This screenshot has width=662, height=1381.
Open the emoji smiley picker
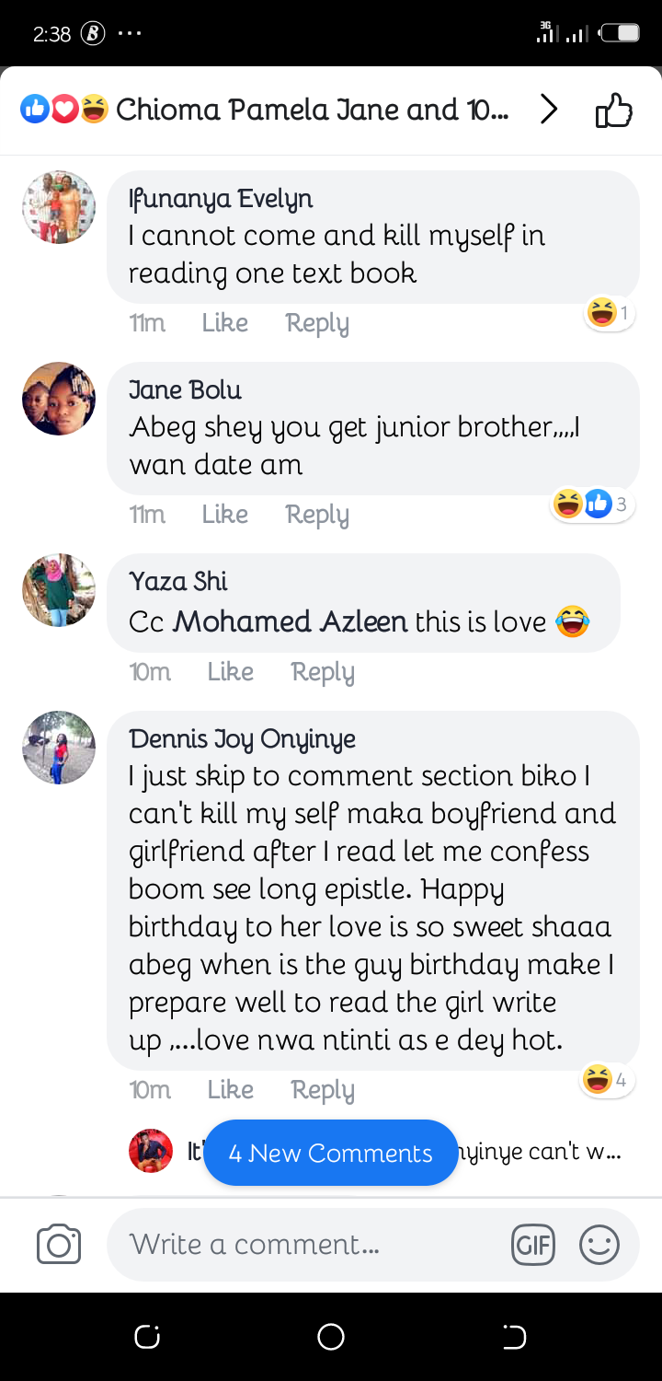tap(599, 1246)
